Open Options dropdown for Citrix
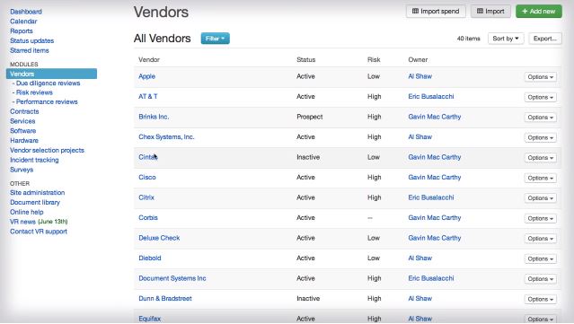 pyautogui.click(x=541, y=198)
